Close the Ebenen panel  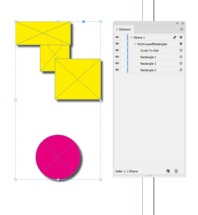(x=183, y=23)
